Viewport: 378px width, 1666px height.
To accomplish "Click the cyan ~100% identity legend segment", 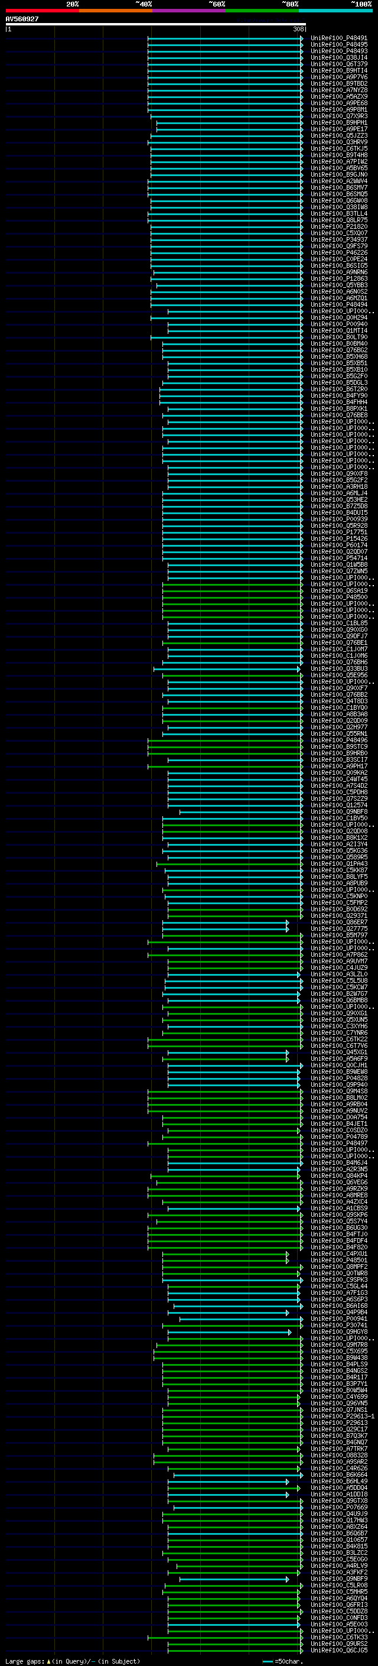I will click(x=335, y=11).
